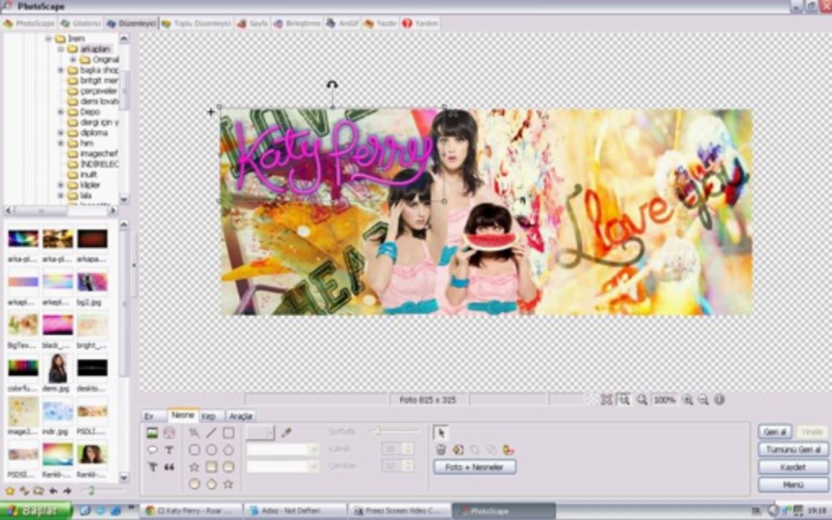Click the zoom out minus magnifier

[x=703, y=399]
